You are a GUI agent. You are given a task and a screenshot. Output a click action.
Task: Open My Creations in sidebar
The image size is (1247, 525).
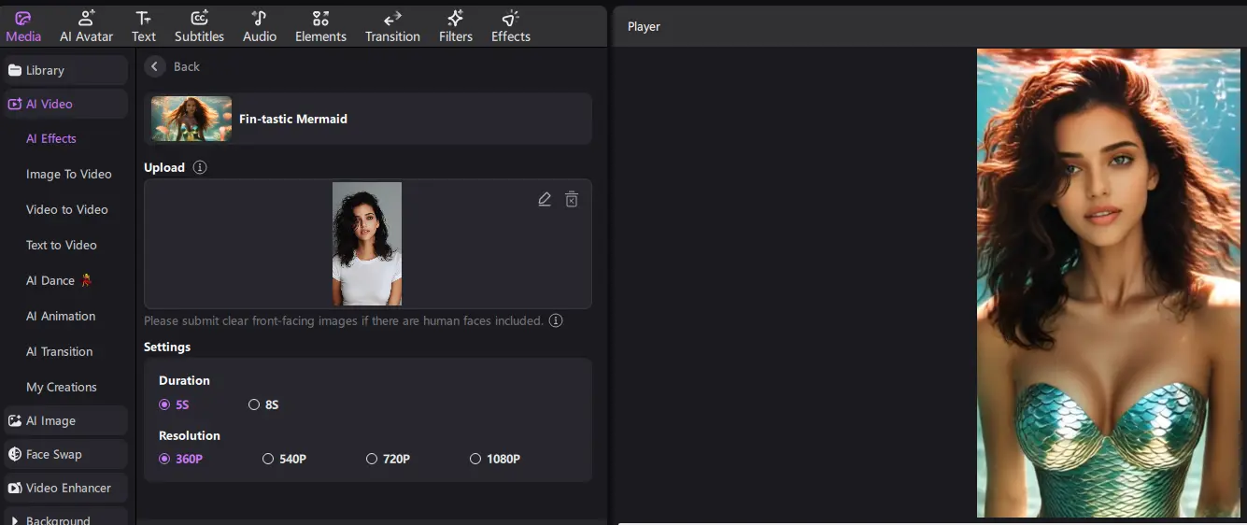pyautogui.click(x=61, y=387)
